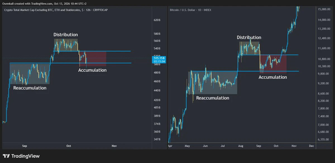Click the Nov date label on the altcoin market cap chart

(x=114, y=146)
